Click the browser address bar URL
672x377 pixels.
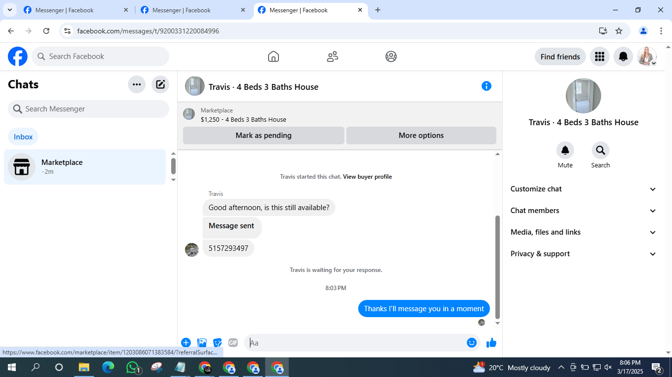(148, 31)
